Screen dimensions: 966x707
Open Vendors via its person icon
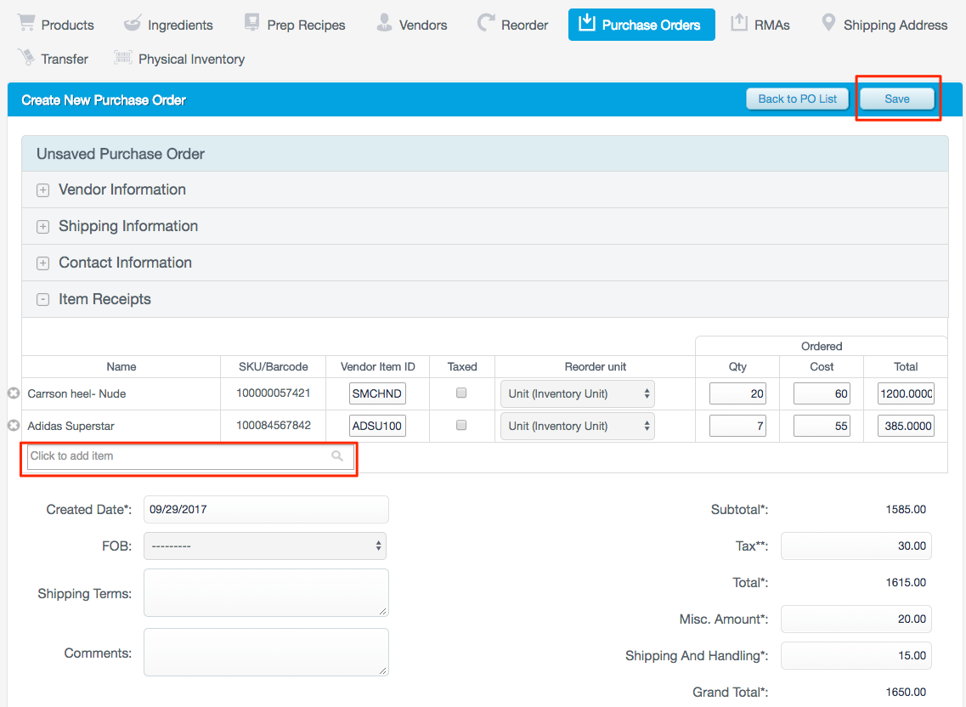[383, 24]
